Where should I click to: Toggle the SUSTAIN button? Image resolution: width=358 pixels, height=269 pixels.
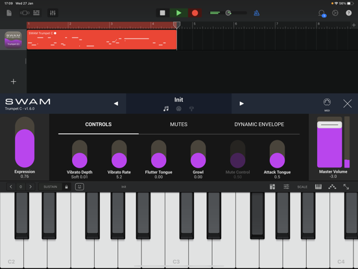click(x=50, y=187)
